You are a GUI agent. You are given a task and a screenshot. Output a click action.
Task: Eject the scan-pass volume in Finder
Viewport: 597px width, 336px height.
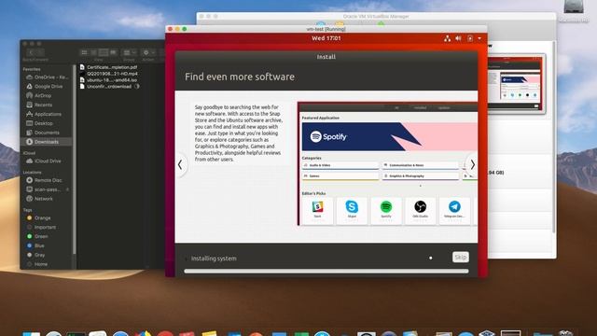coord(67,189)
